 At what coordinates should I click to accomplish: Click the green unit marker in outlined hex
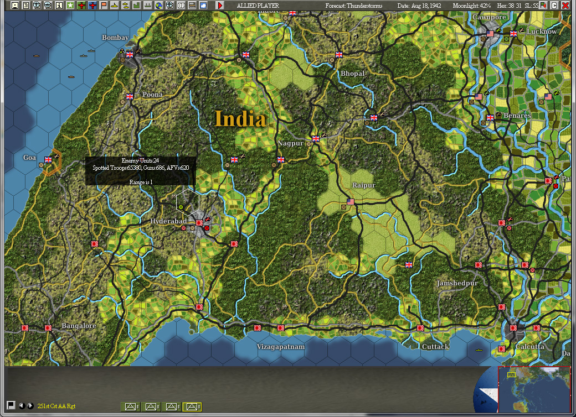pyautogui.click(x=181, y=207)
